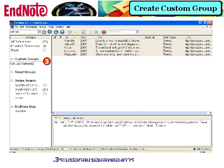Open the File menu
The image size is (224, 168).
pos(16,27)
